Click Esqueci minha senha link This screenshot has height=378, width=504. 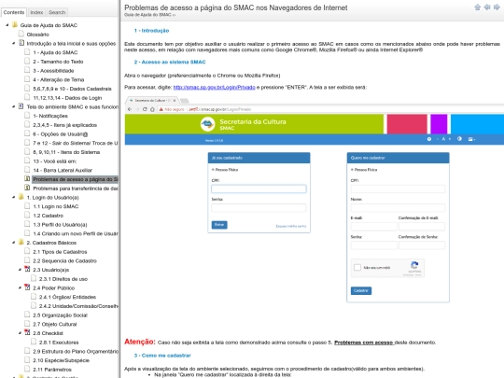tap(291, 226)
